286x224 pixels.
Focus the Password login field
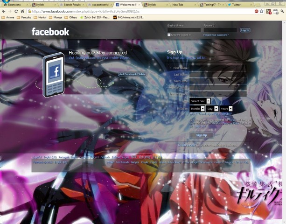(220, 30)
